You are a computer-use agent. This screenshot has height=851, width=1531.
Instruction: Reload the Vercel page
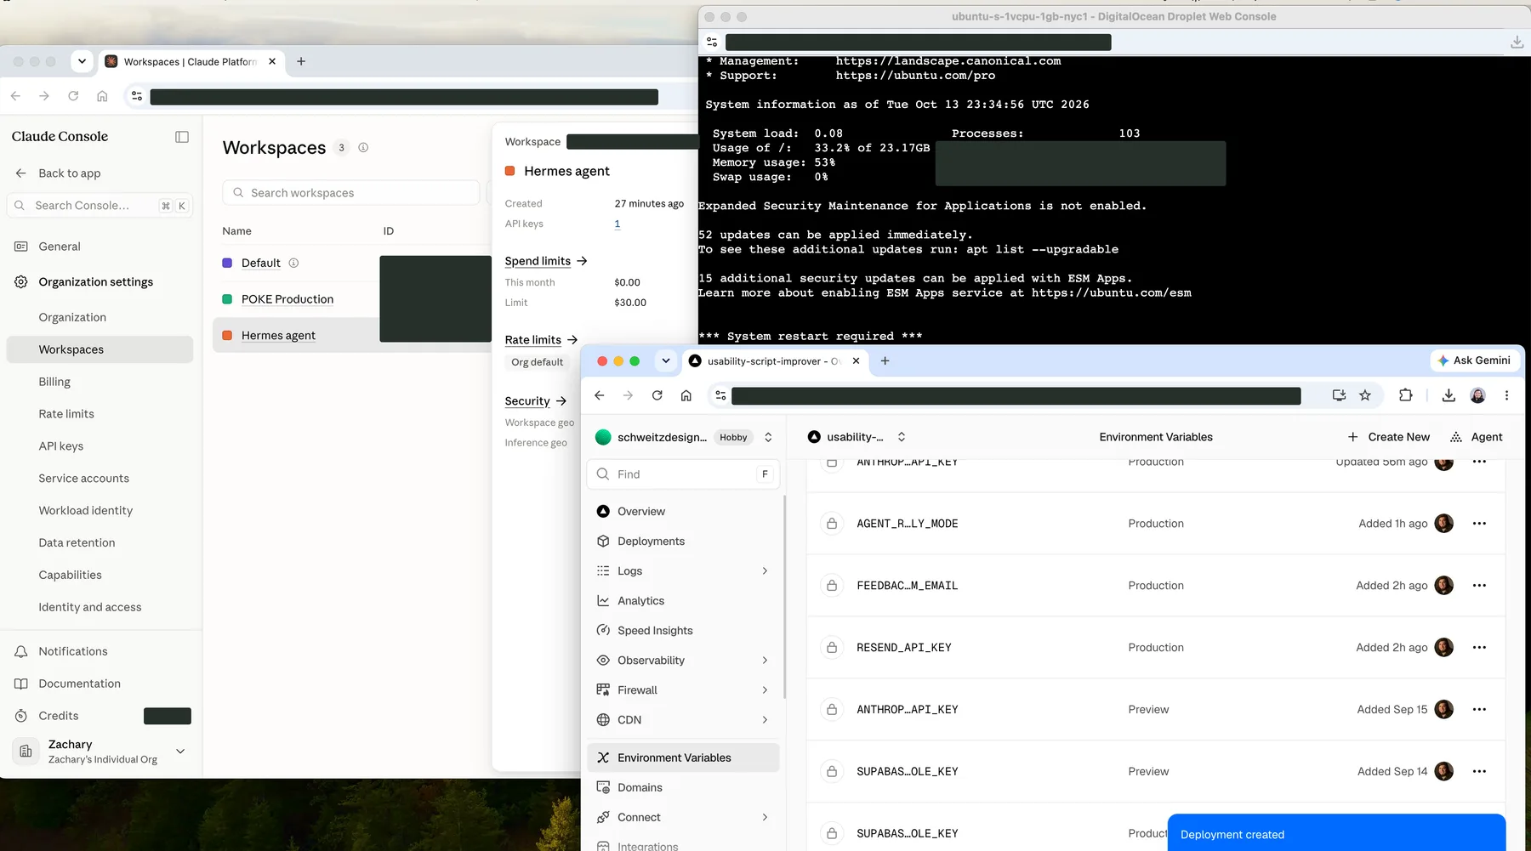tap(657, 395)
